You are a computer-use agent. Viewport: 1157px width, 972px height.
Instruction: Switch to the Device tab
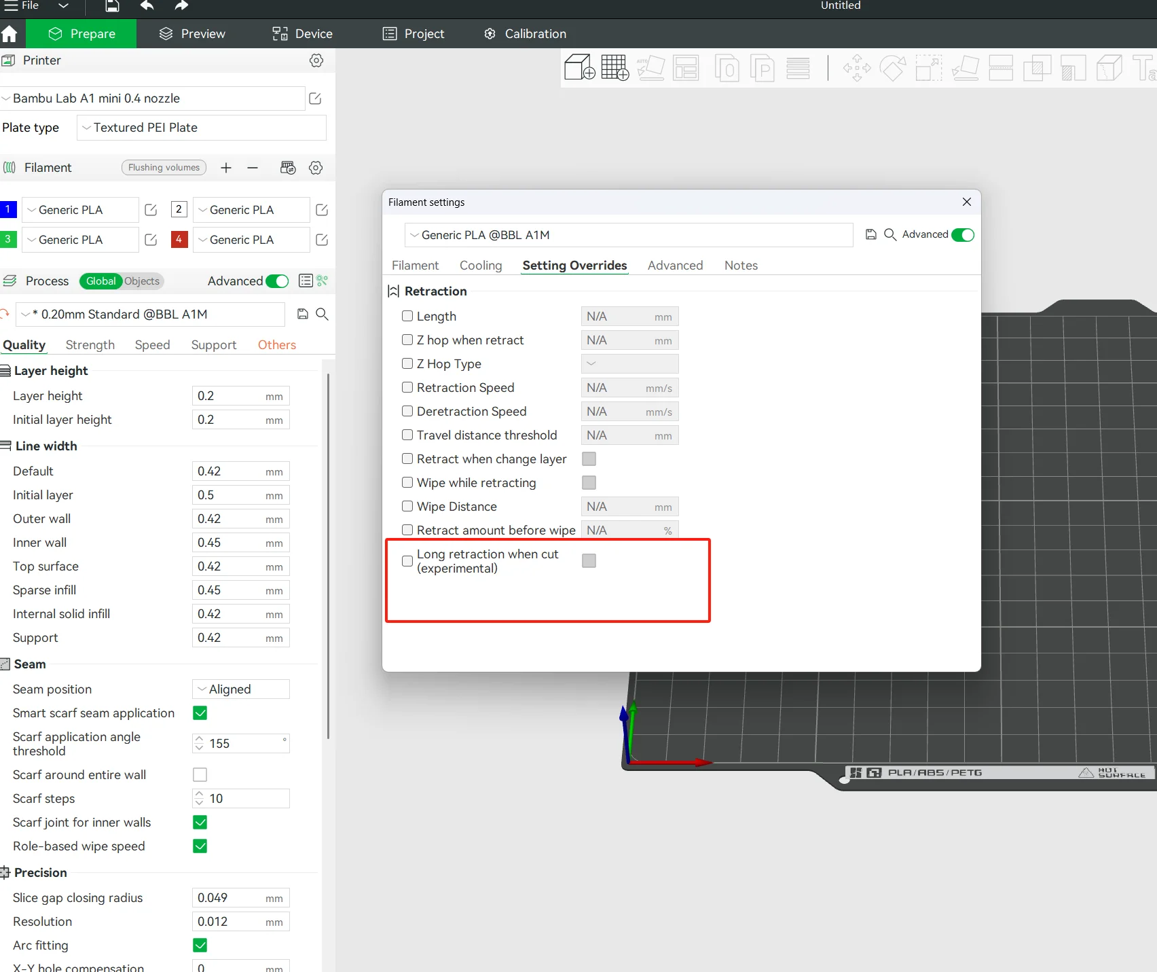coord(302,34)
